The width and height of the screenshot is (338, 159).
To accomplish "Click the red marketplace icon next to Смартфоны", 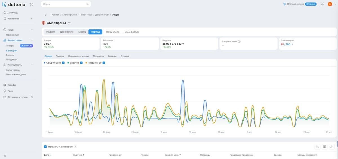I will pos(43,23).
